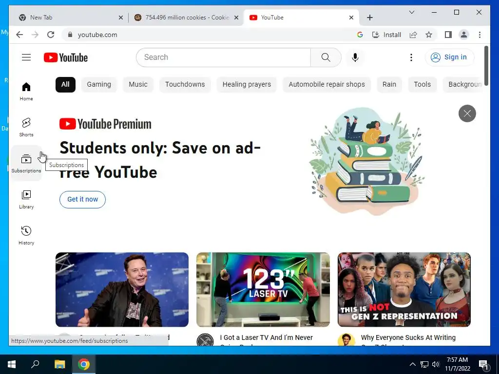Image resolution: width=499 pixels, height=374 pixels.
Task: Show hidden system tray icons
Action: (x=412, y=364)
